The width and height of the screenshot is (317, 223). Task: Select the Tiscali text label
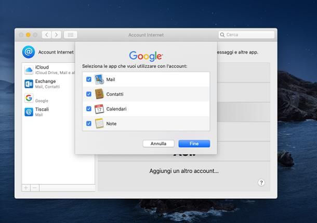click(x=42, y=109)
